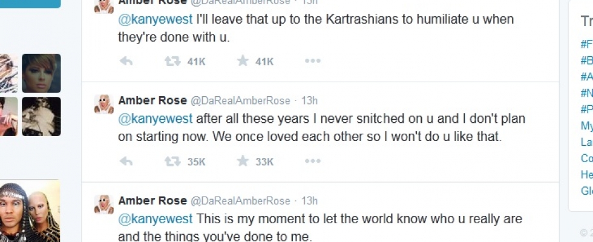Image resolution: width=593 pixels, height=242 pixels.
Task: Open more options on the "Kartrashians" tweet
Action: click(x=312, y=61)
